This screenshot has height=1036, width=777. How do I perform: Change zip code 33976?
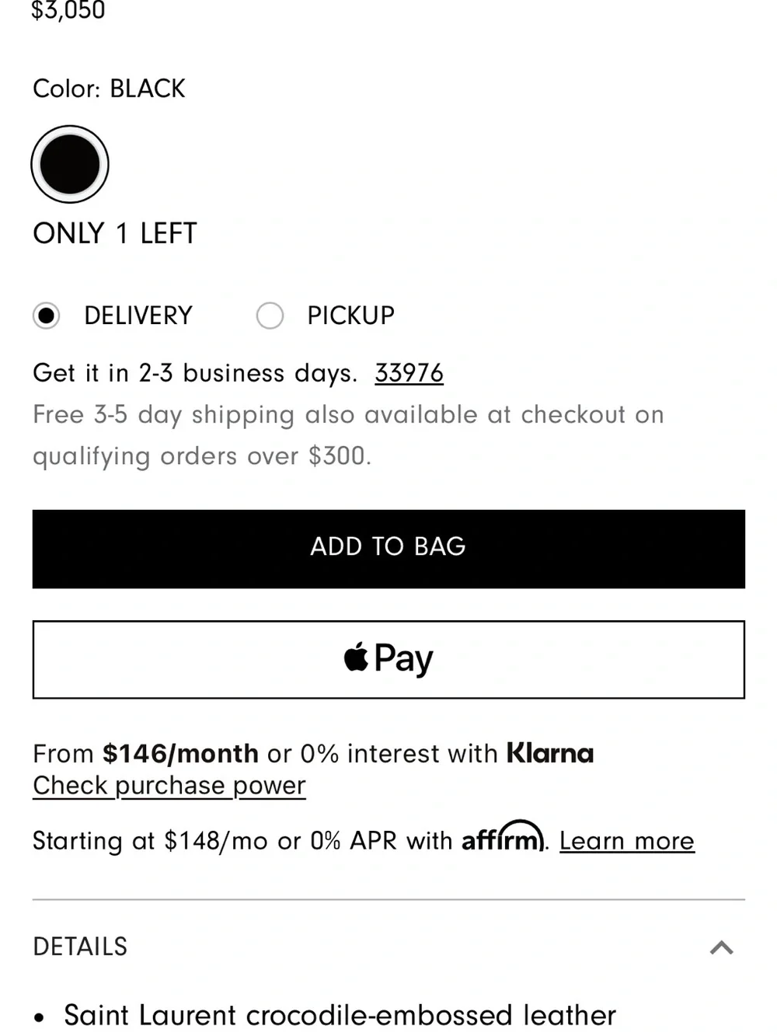point(409,373)
